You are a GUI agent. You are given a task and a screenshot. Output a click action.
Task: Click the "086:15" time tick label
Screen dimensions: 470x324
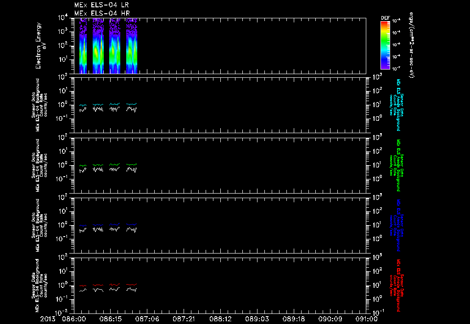click(x=110, y=319)
